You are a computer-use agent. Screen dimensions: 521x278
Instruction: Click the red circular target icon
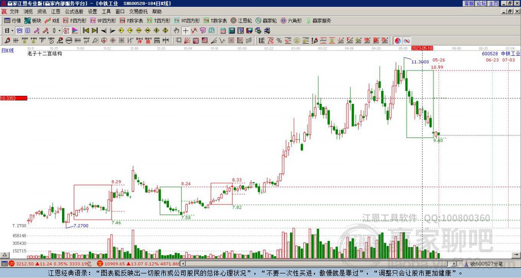coord(104,41)
